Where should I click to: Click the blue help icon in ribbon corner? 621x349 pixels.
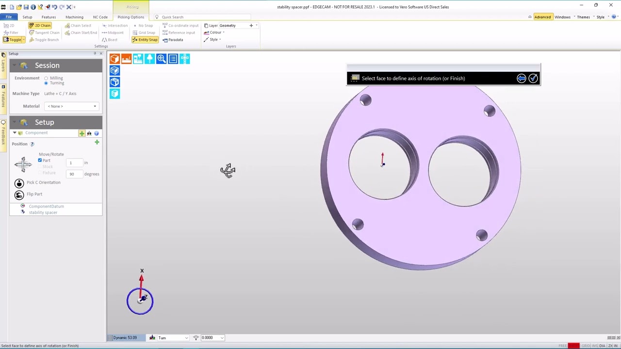click(614, 17)
